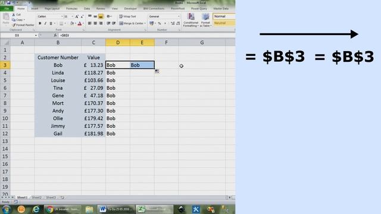Apply Percent Style
Image resolution: width=381 pixels, height=214 pixels.
point(160,23)
